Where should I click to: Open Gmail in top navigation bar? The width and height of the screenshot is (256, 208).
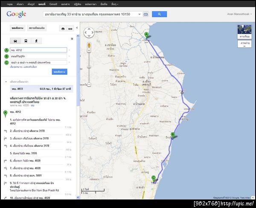tap(53, 4)
